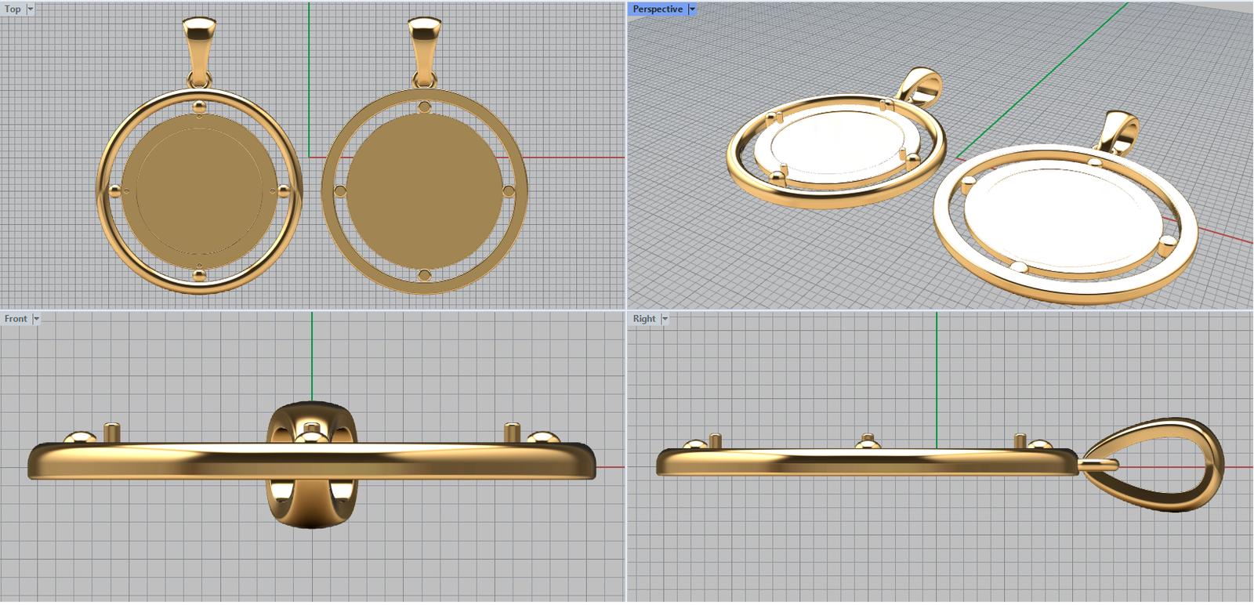Open the Front viewport dropdown arrow
1254x605 pixels.
[36, 319]
